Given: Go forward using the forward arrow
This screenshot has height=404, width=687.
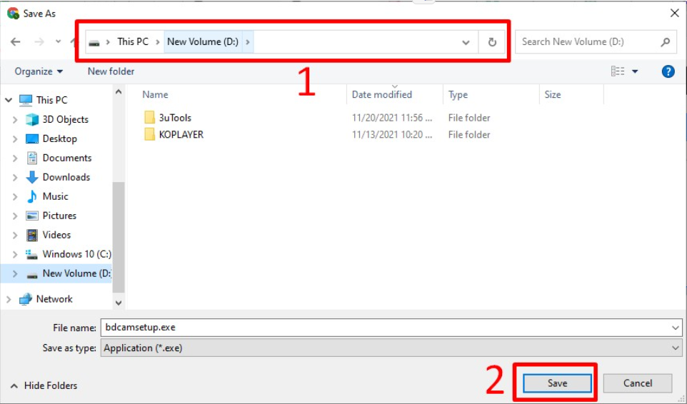Looking at the screenshot, I should tap(39, 41).
